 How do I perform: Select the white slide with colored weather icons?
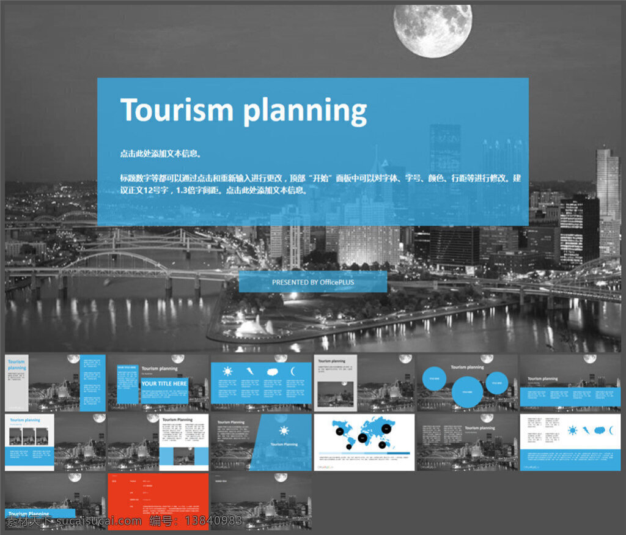click(570, 443)
